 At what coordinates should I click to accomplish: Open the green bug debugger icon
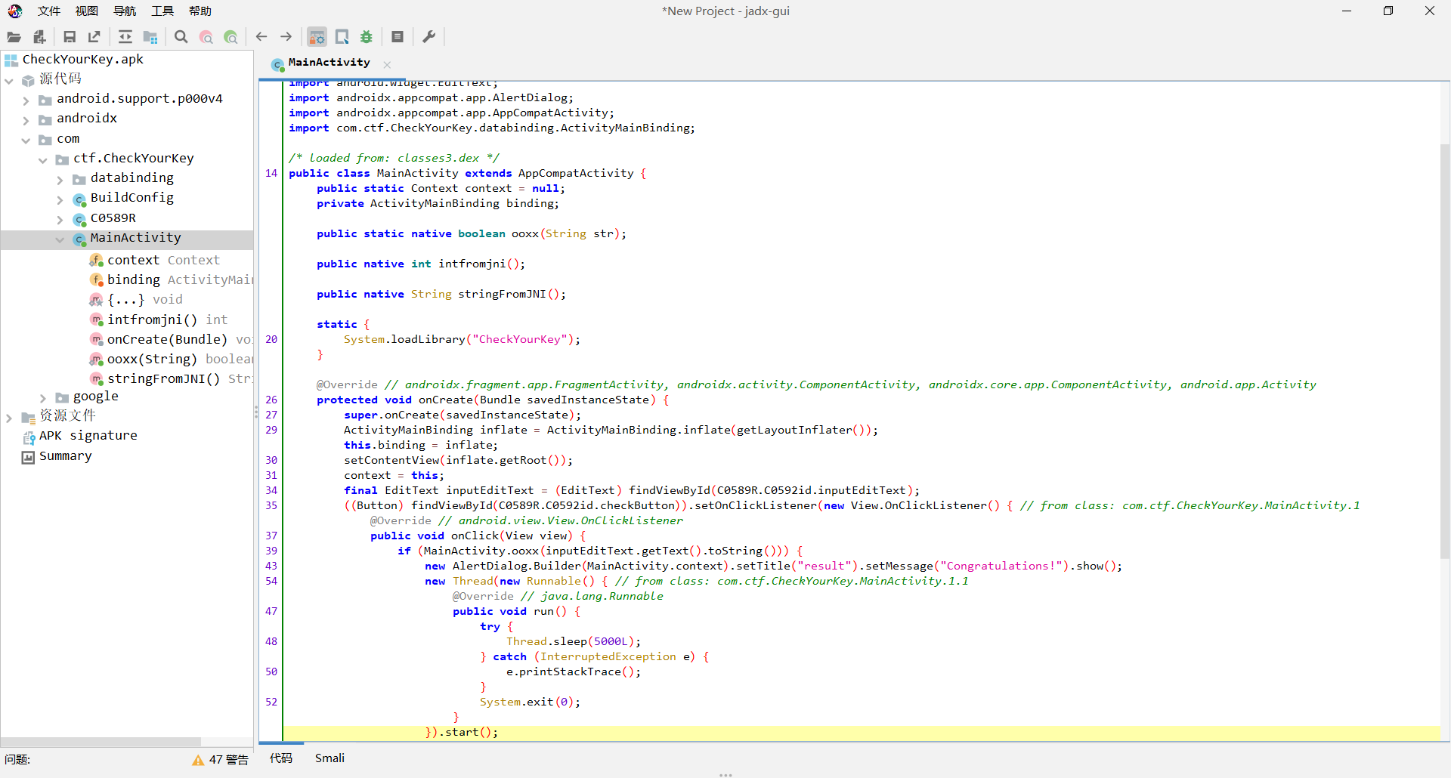(x=367, y=37)
